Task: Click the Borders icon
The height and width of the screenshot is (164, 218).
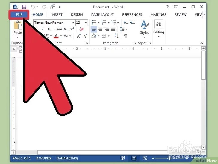Action: point(104,36)
